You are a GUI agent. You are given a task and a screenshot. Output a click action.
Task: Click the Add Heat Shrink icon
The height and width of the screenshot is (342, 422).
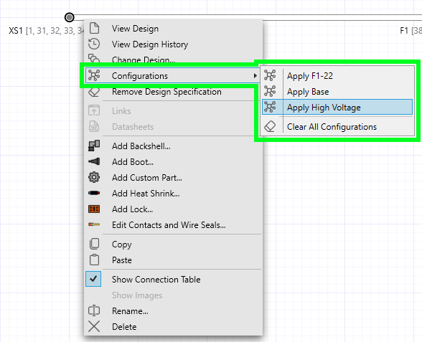click(94, 193)
